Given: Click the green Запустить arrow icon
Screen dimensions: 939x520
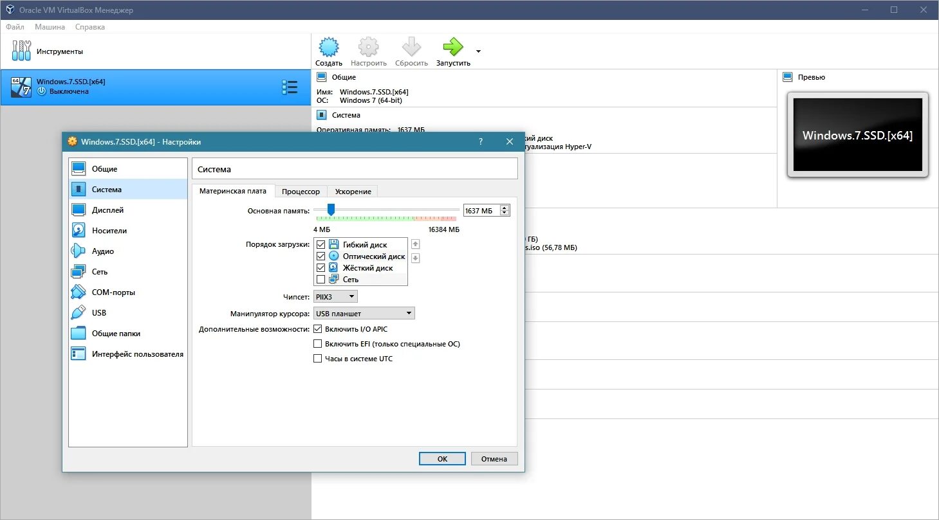Looking at the screenshot, I should point(453,47).
